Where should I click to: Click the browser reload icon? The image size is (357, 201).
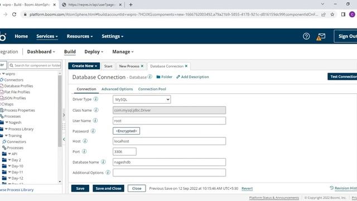(14, 15)
